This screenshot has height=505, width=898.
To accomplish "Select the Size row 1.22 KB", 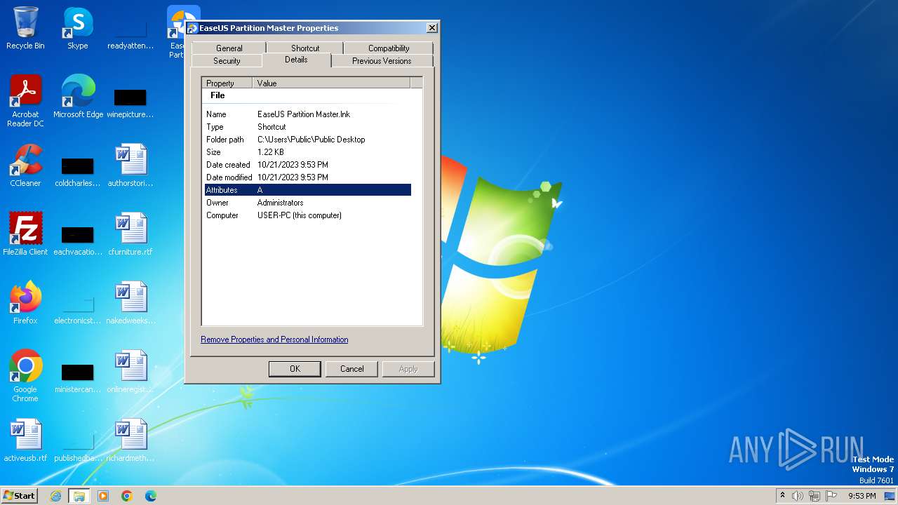I will click(308, 152).
